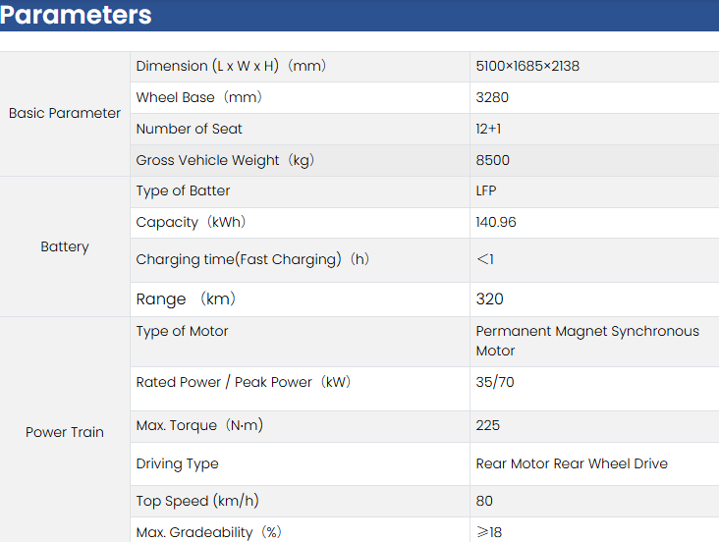Click the Top Speed value 80
This screenshot has height=542, width=719.
pos(484,502)
